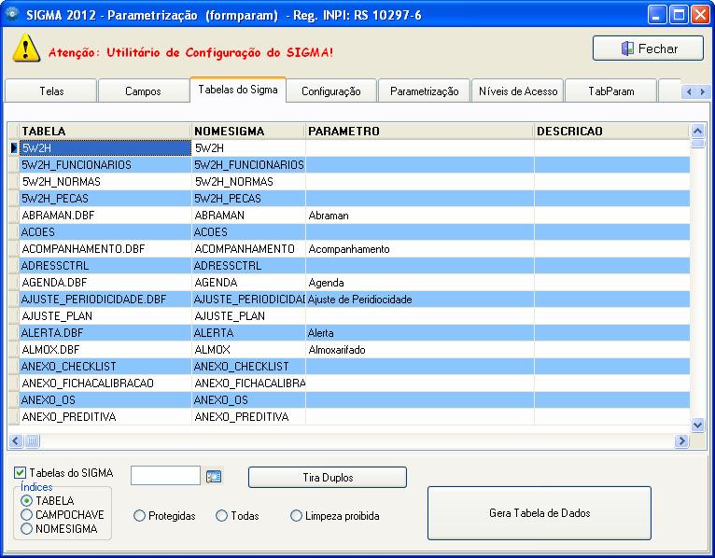Select the 5W2H row in TABELA column
Screen dimensions: 715x558
(105, 147)
